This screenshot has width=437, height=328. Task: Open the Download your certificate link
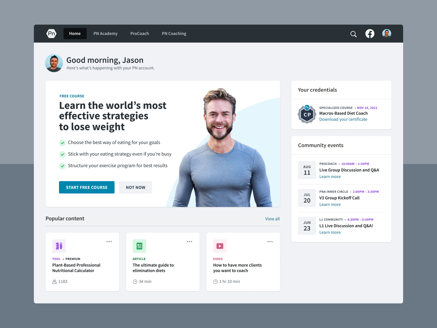click(343, 119)
